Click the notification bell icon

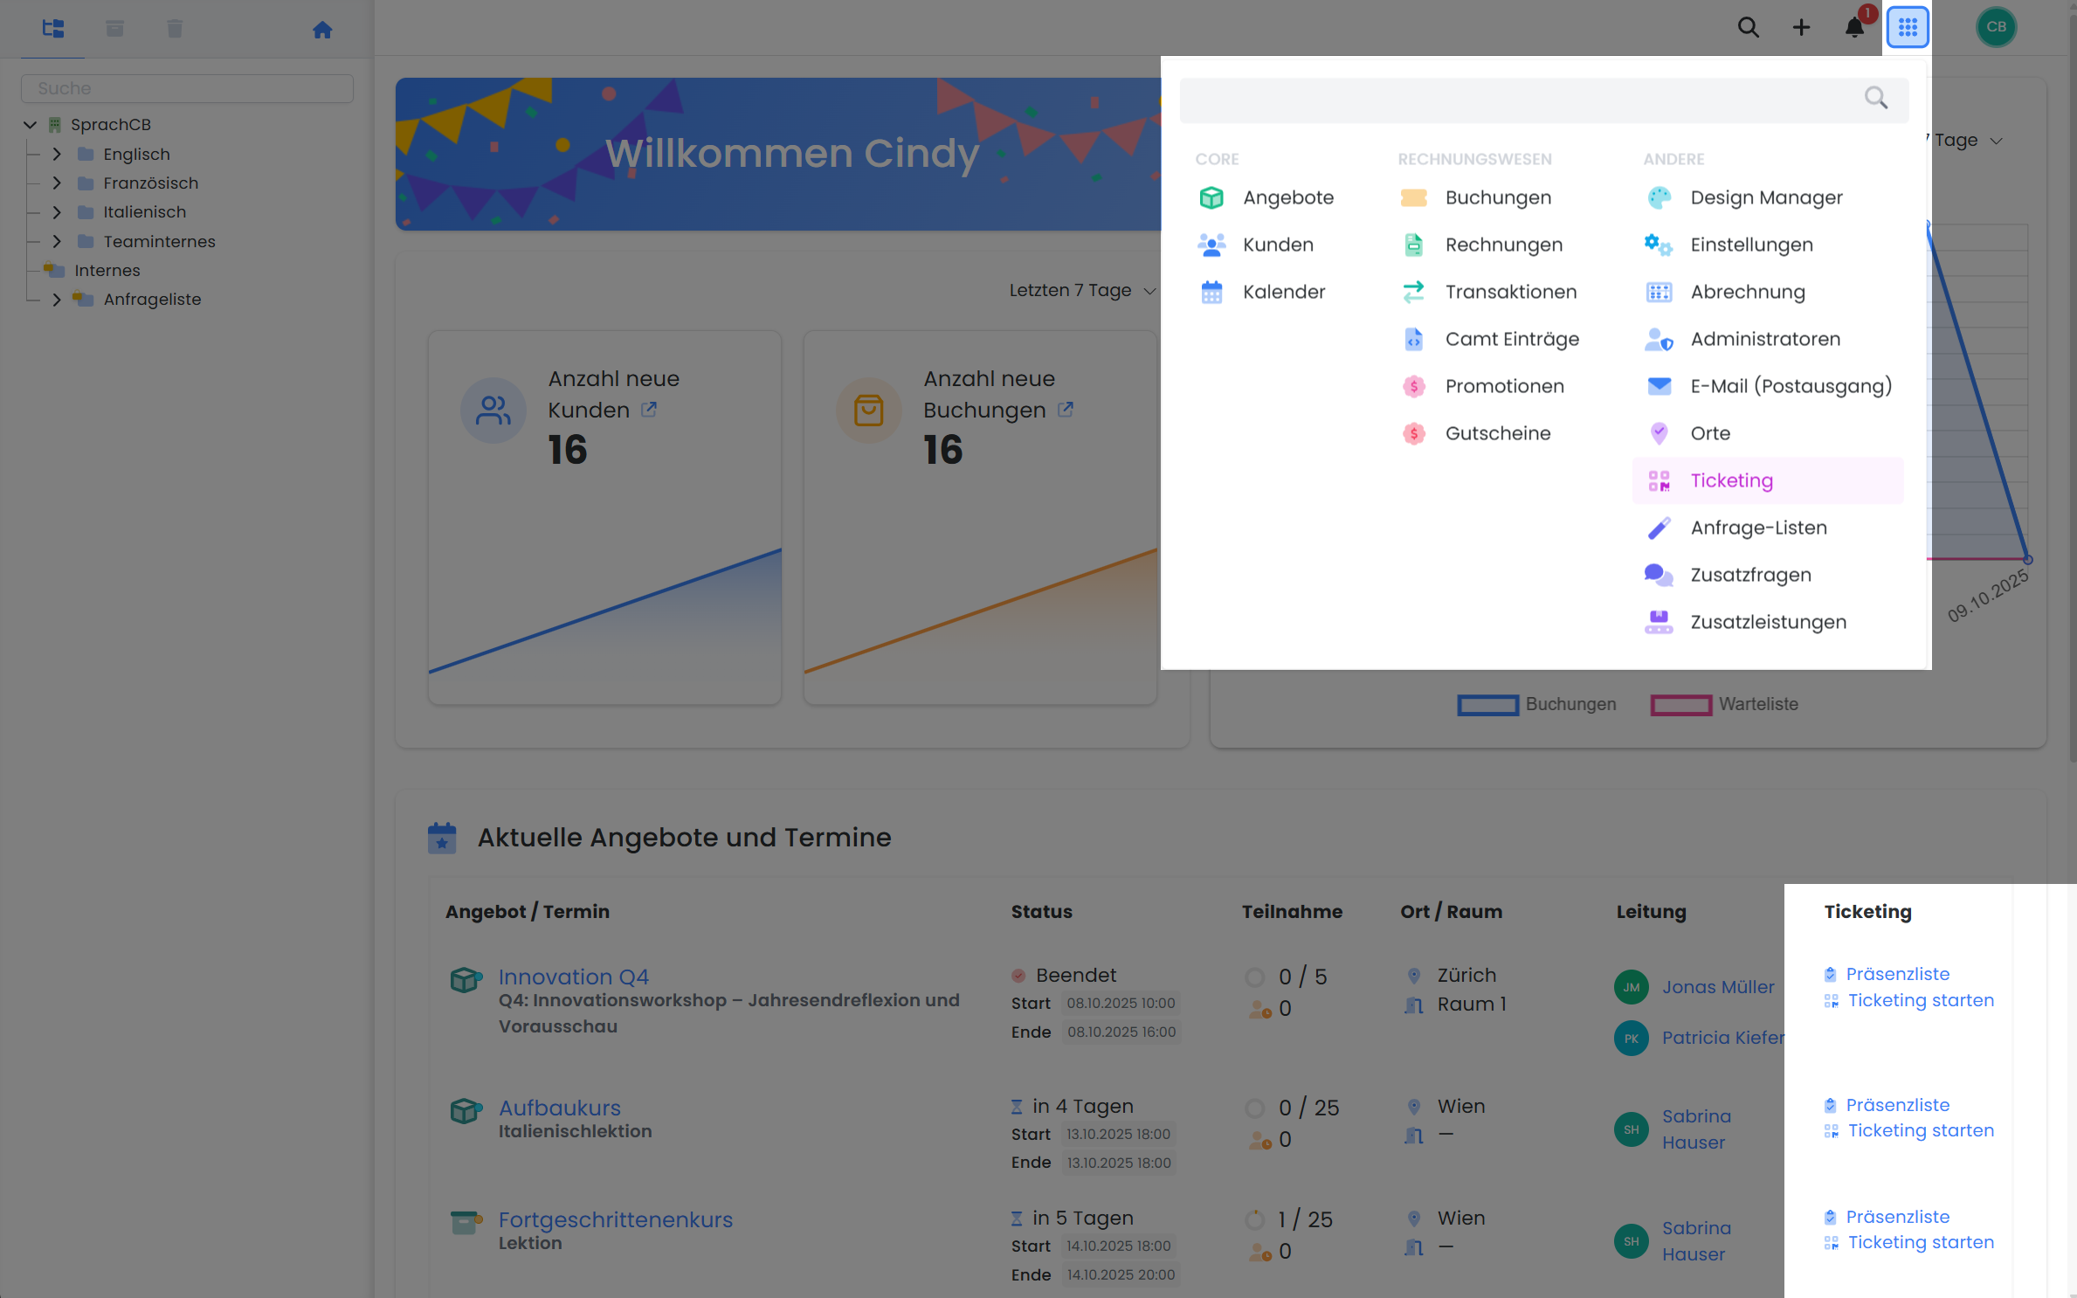1854,27
